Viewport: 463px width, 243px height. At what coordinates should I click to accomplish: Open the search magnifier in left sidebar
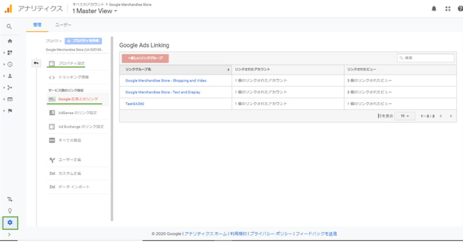click(9, 27)
